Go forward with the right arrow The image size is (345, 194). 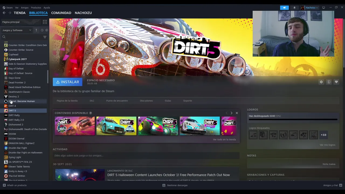point(10,13)
